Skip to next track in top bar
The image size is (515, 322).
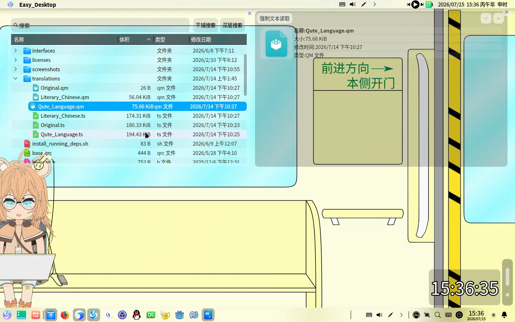coord(422,4)
